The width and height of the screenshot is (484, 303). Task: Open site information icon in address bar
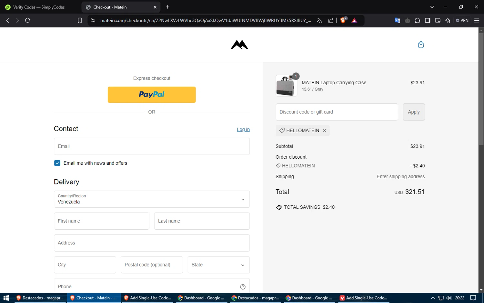(x=93, y=20)
